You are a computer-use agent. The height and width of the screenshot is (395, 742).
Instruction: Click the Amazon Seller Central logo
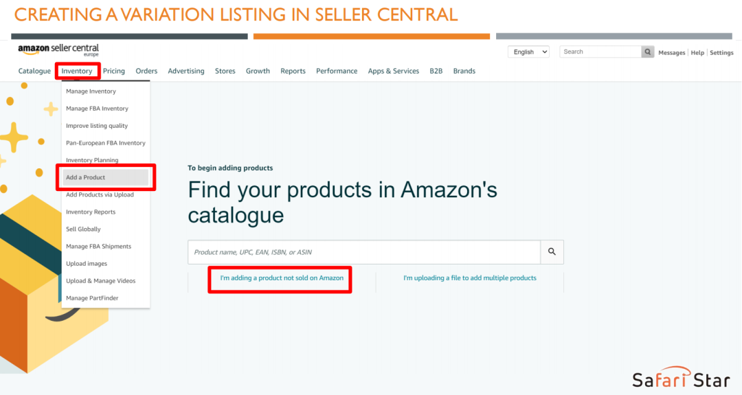pos(58,49)
